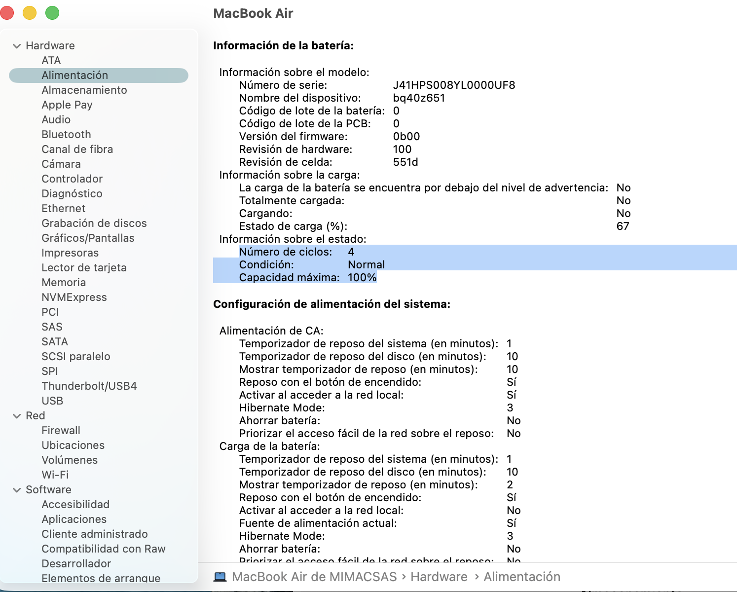Image resolution: width=737 pixels, height=592 pixels.
Task: Click Alimentación in the bottom path bar
Action: [x=522, y=577]
